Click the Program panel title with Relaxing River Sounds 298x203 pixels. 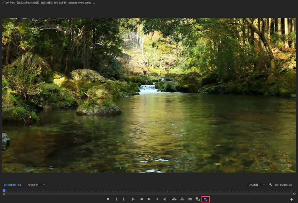(x=46, y=3)
